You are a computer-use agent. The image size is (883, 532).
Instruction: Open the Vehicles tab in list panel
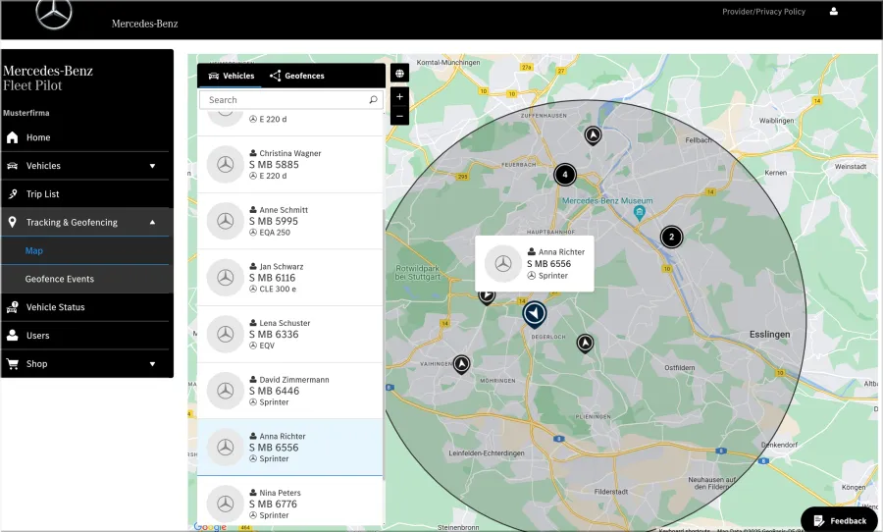click(231, 76)
